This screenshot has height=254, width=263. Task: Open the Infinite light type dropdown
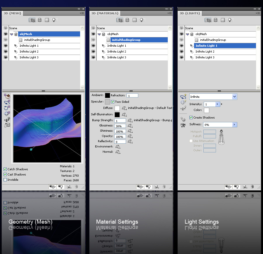pyautogui.click(x=234, y=97)
